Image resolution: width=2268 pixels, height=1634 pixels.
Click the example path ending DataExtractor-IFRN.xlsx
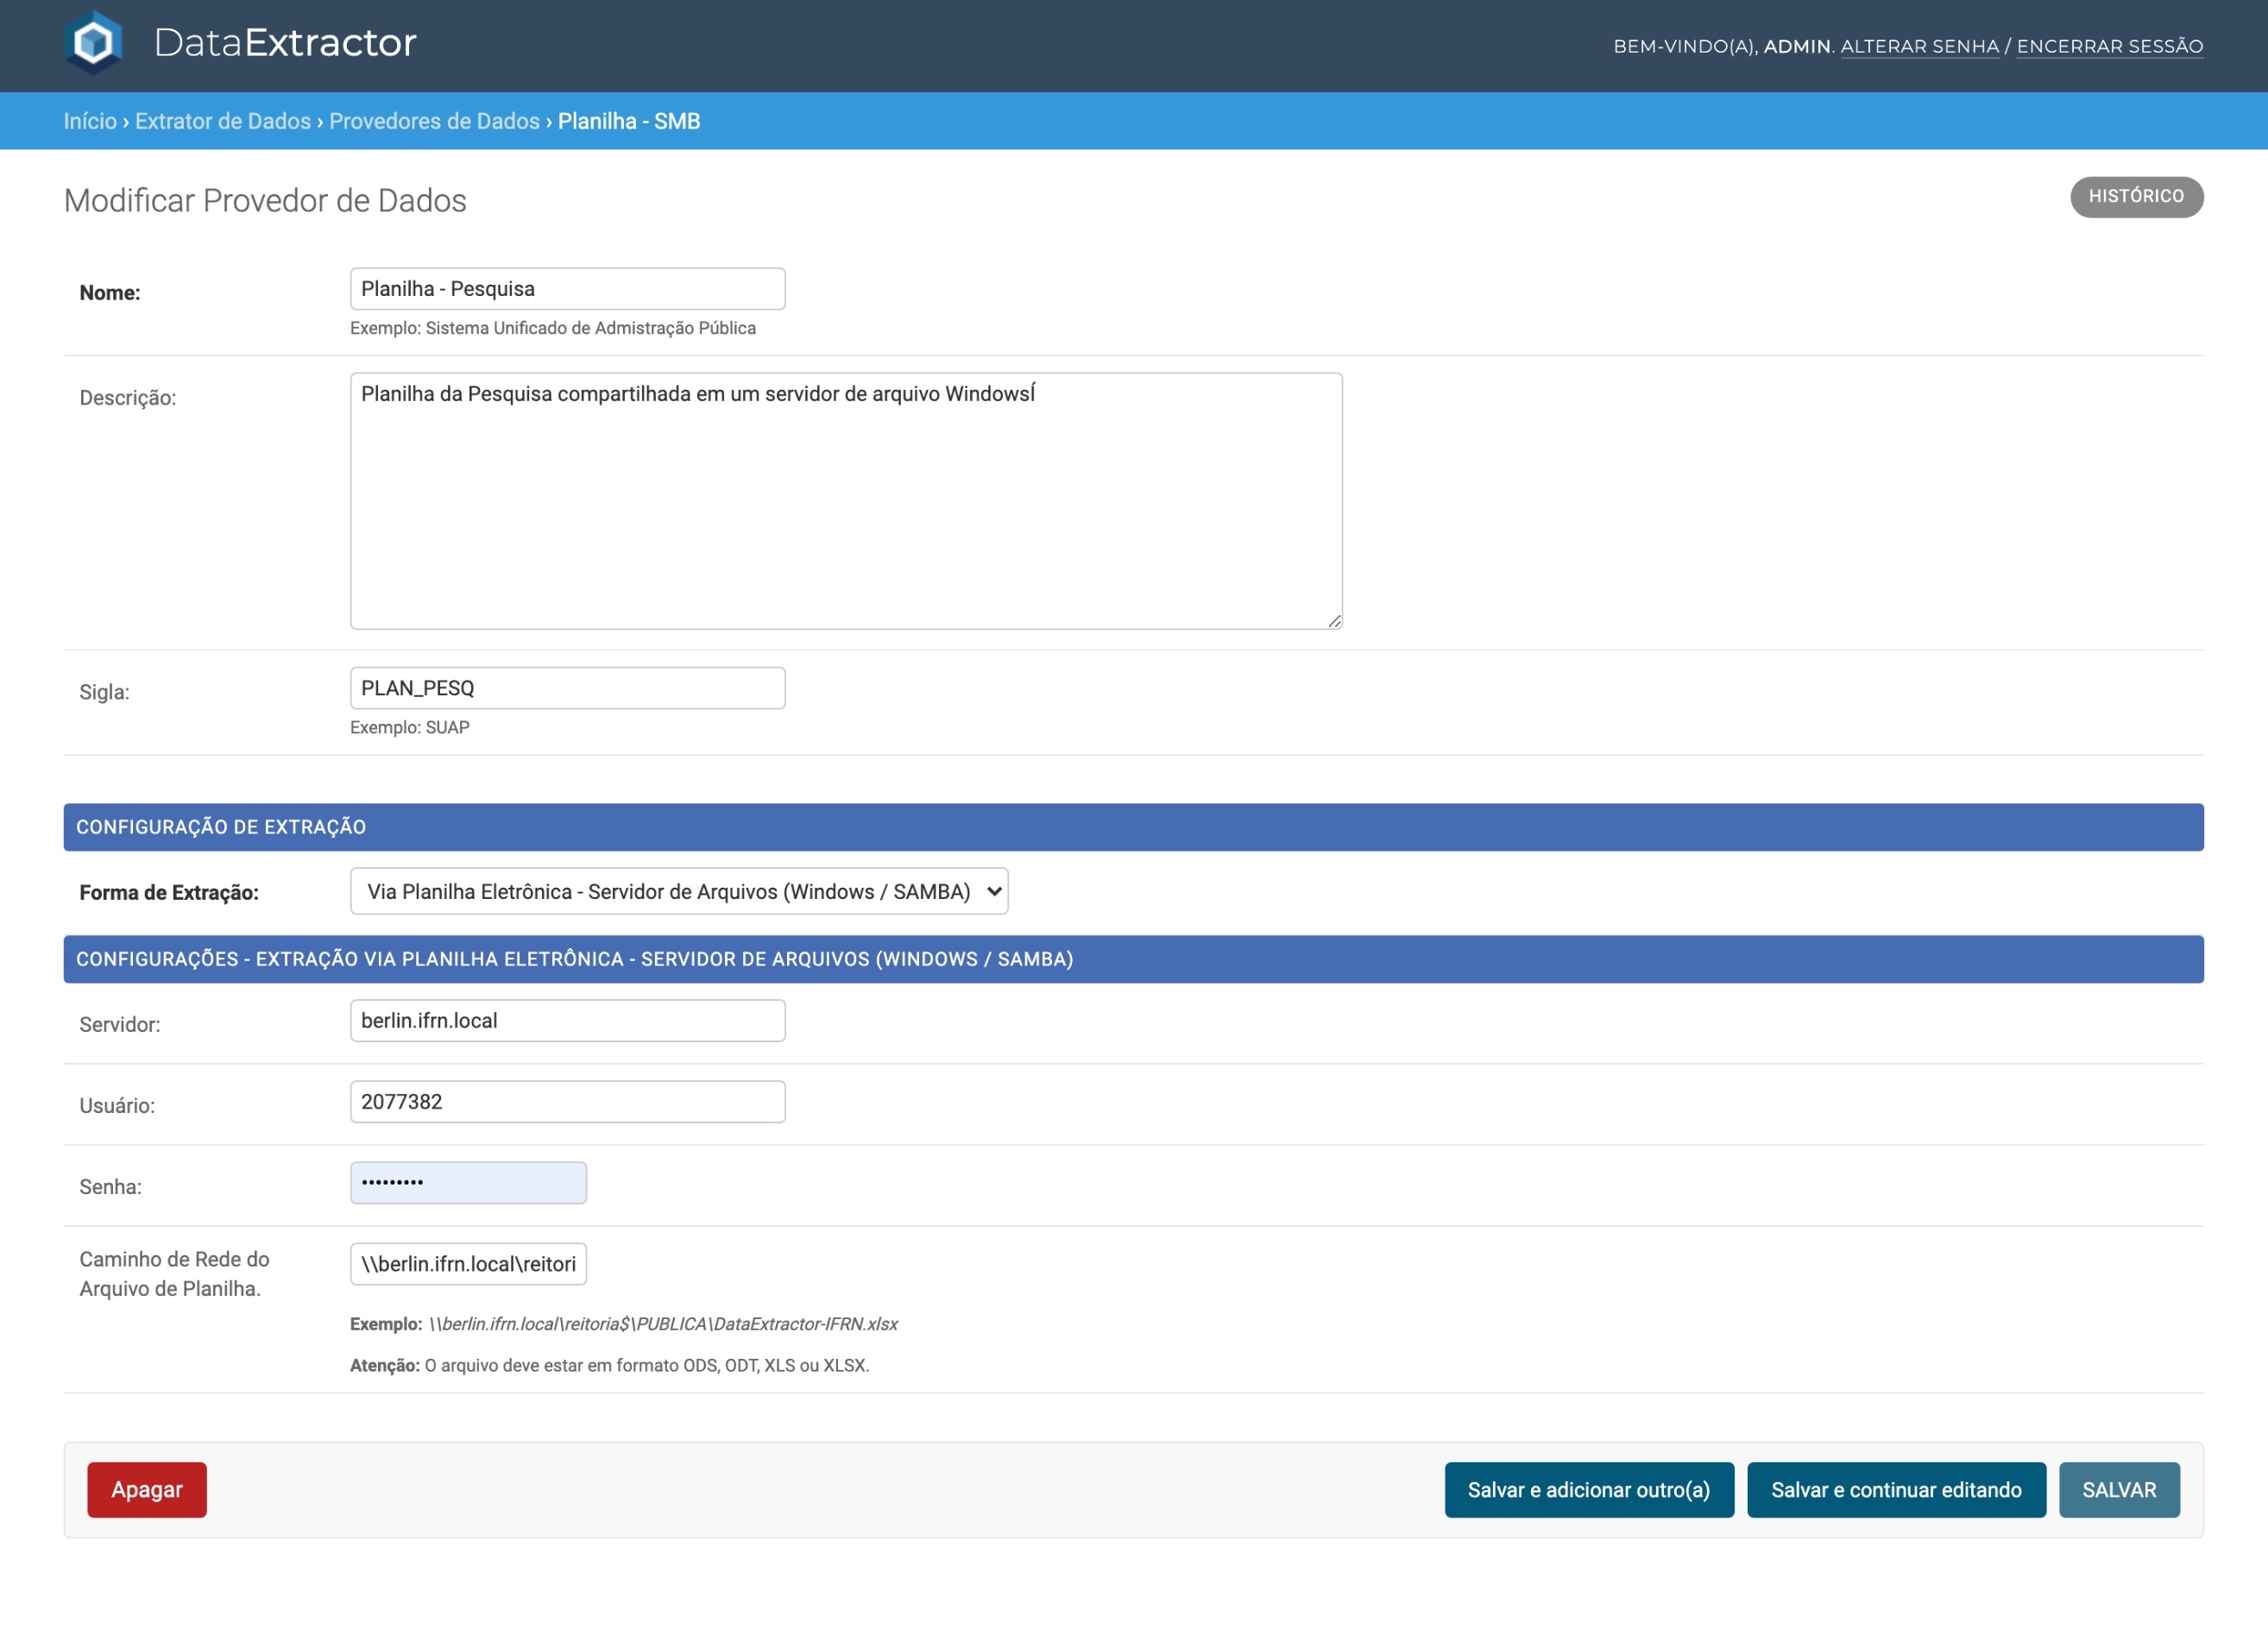[x=663, y=1323]
